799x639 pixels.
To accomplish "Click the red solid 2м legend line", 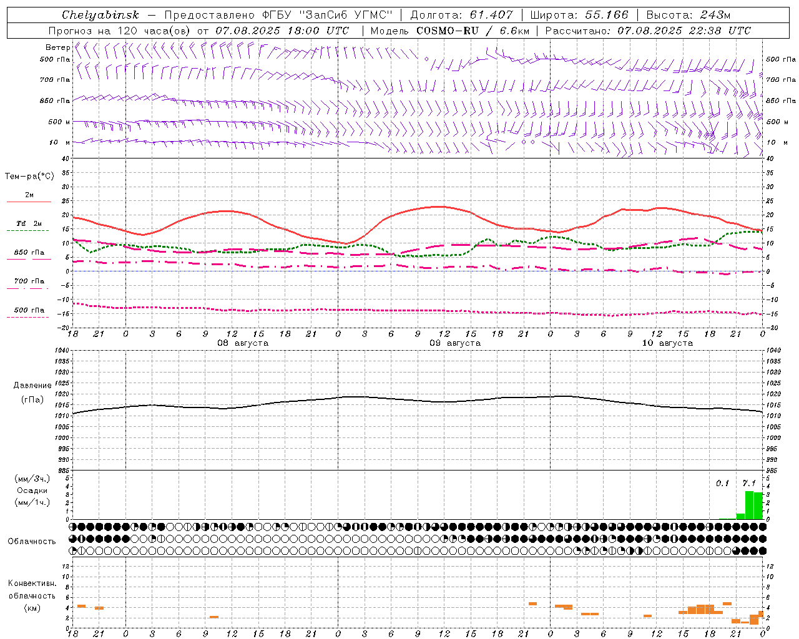I will (29, 202).
